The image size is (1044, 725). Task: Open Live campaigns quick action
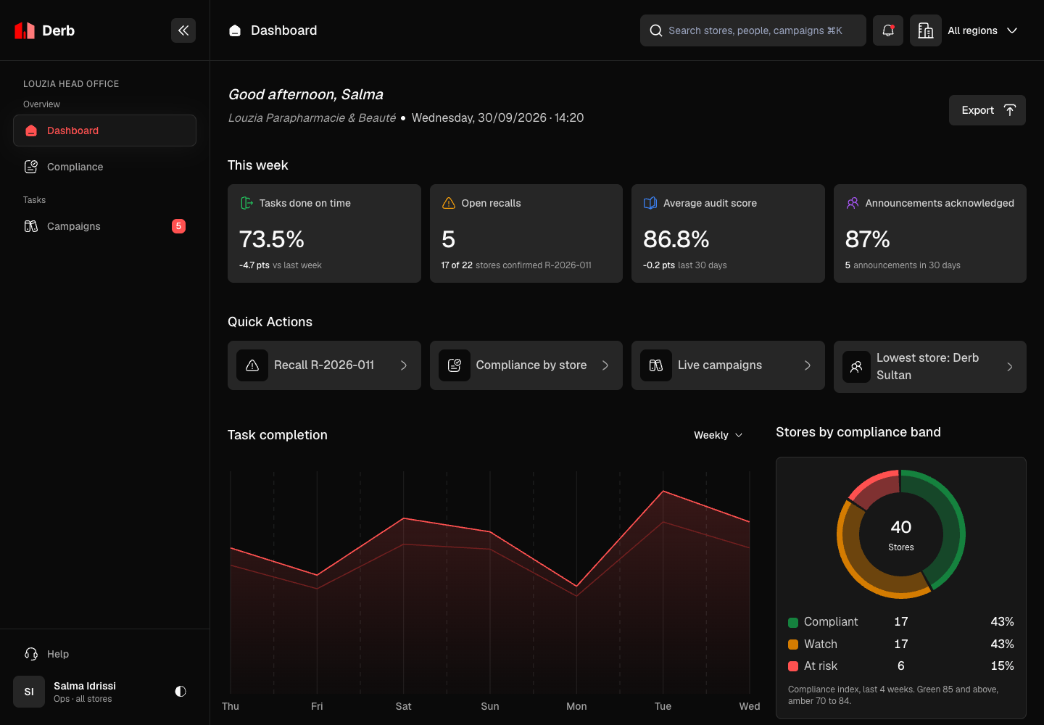(x=728, y=365)
